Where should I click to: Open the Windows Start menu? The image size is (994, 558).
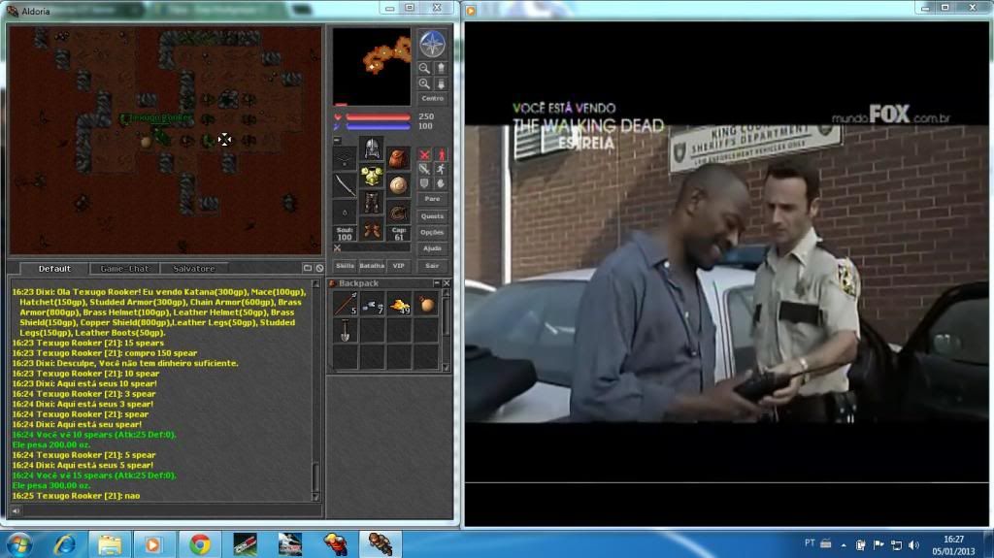18,544
